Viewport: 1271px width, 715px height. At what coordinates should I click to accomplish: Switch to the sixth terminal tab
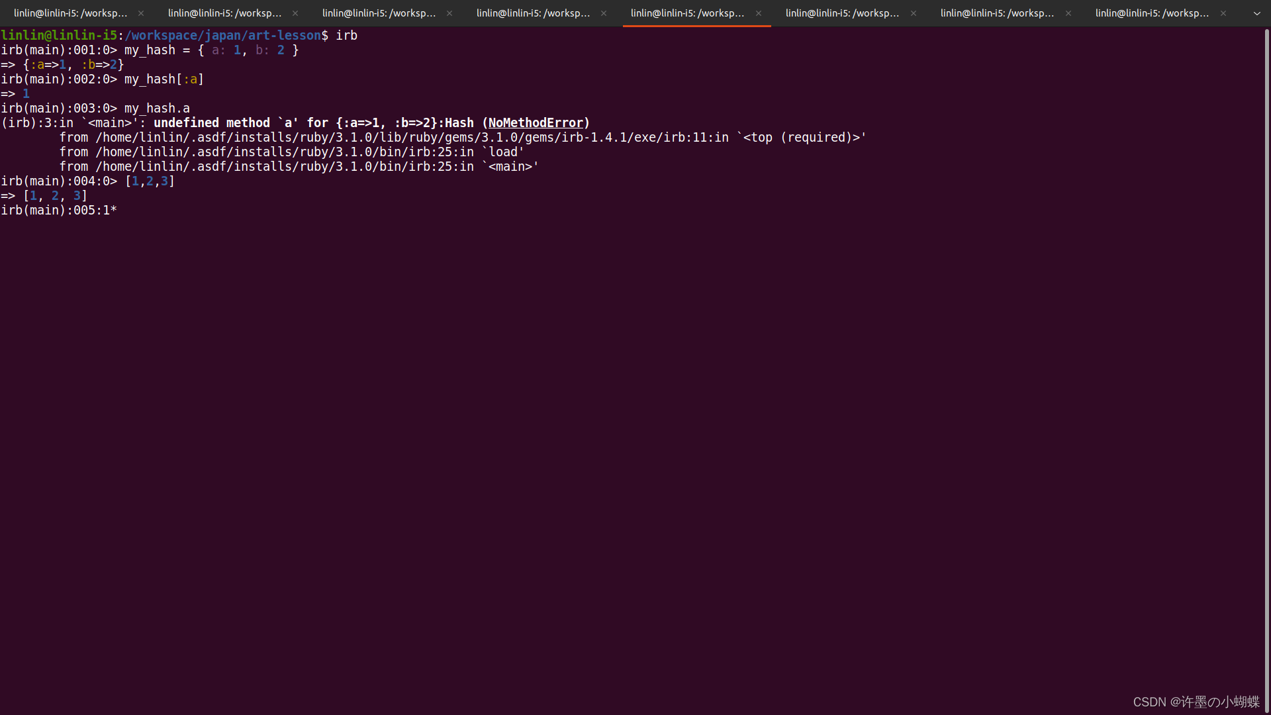pyautogui.click(x=842, y=13)
